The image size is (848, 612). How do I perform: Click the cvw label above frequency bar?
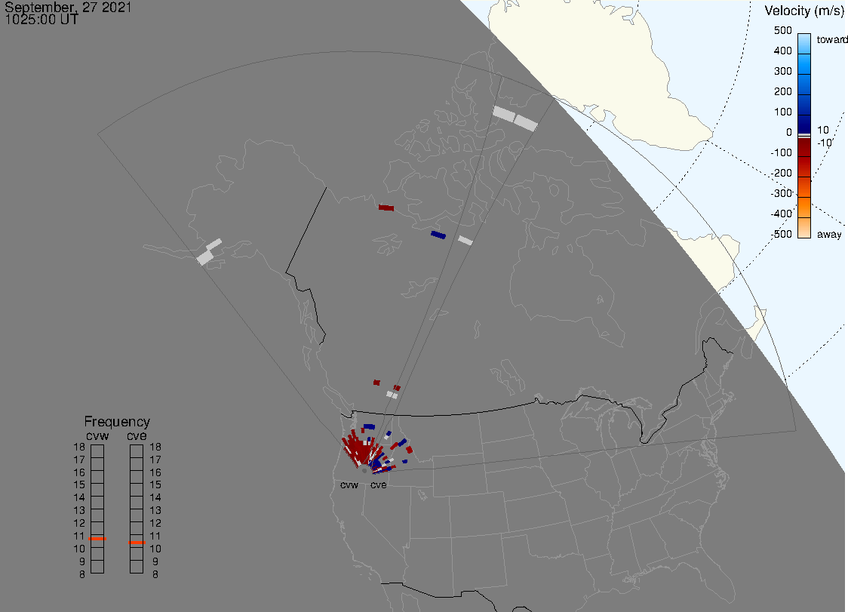(x=97, y=436)
